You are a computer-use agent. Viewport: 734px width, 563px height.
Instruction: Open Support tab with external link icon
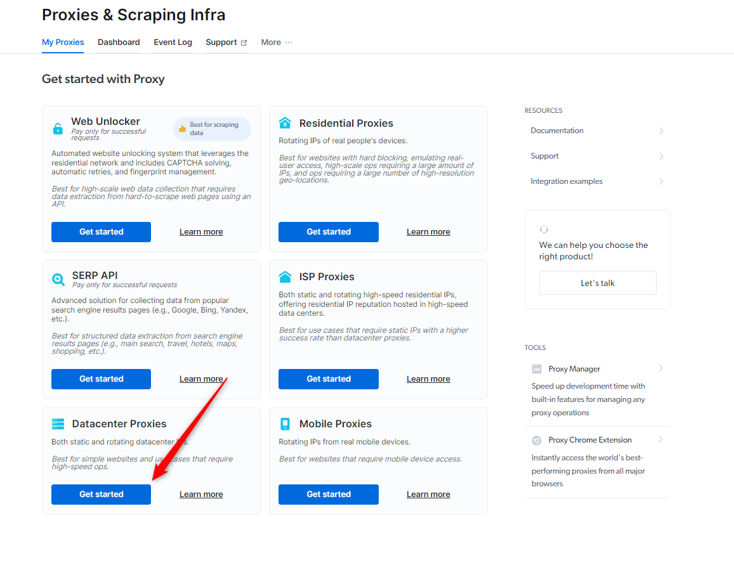[226, 42]
